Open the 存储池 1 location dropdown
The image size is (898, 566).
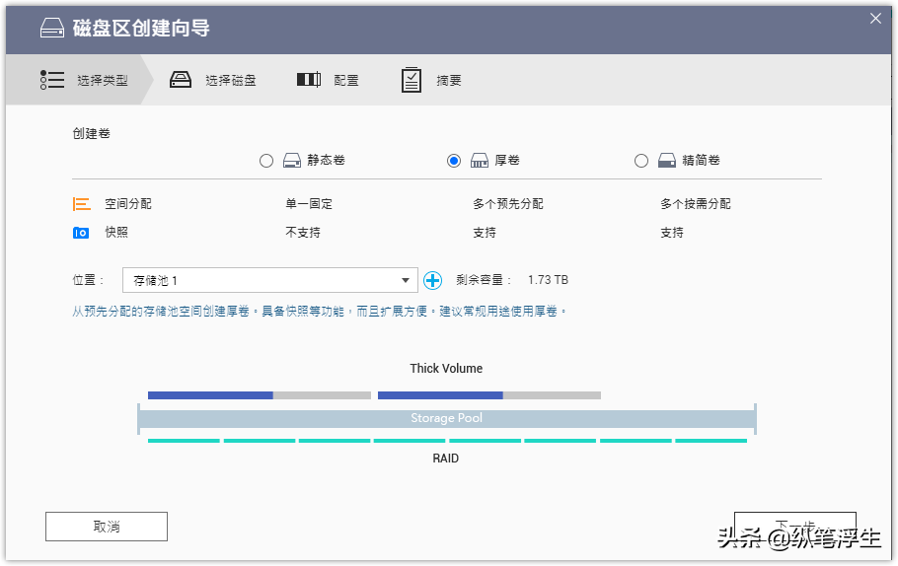(269, 280)
